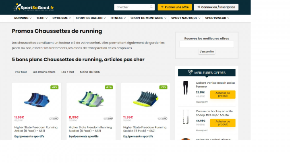This screenshot has width=290, height=163.
Task: Click merchant logo on Socklet 6 Pack card
Action: click(x=108, y=118)
